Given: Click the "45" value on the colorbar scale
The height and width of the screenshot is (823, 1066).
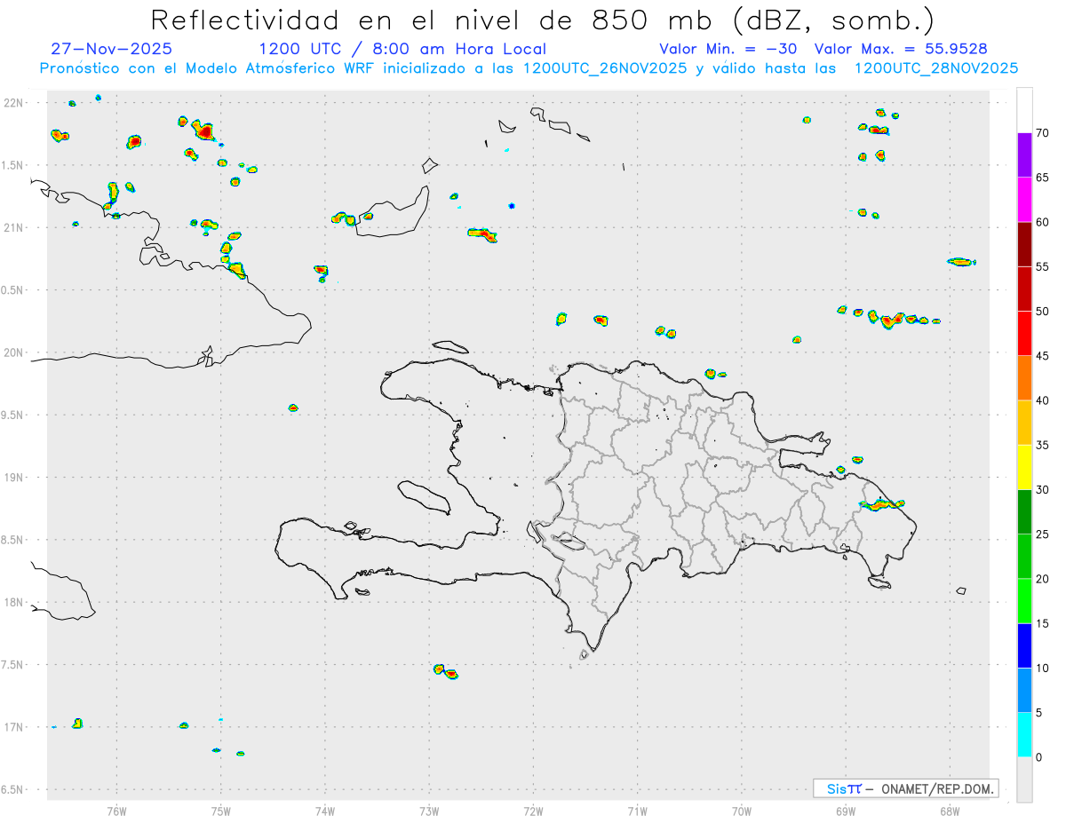Looking at the screenshot, I should click(x=1042, y=356).
